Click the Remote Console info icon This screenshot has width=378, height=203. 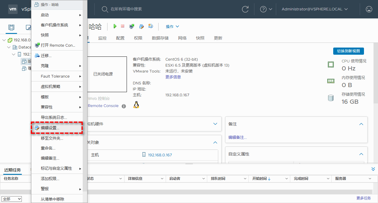[124, 106]
